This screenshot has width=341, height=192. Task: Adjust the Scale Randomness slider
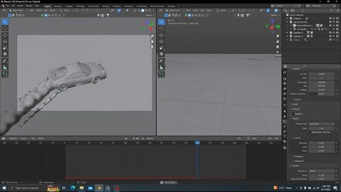[321, 179]
